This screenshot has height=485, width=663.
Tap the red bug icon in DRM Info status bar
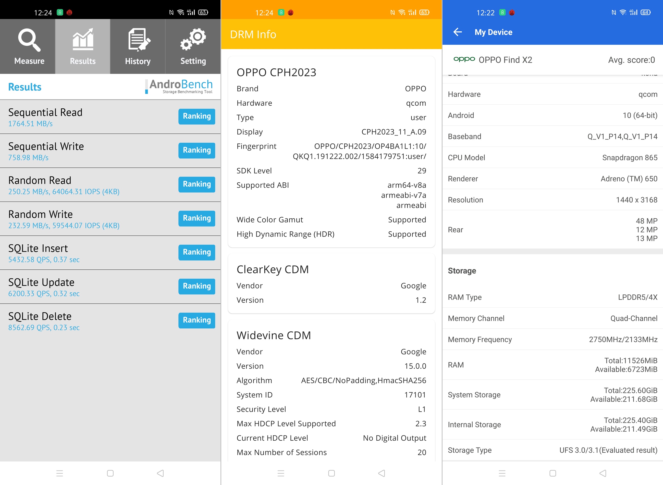(290, 12)
